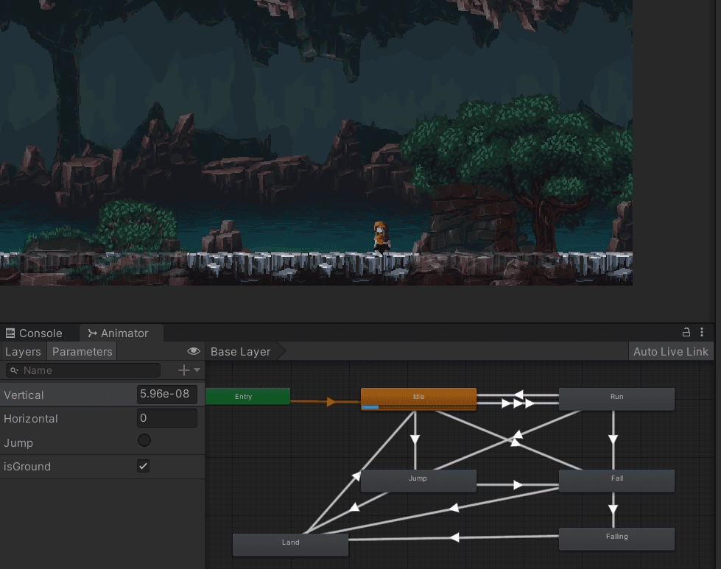Open the Parameters tab in Animator

click(x=82, y=352)
